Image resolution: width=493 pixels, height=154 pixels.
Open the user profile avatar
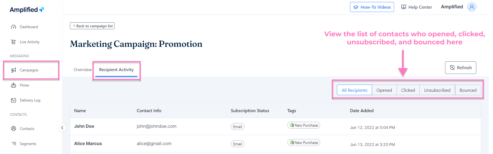coord(472,7)
